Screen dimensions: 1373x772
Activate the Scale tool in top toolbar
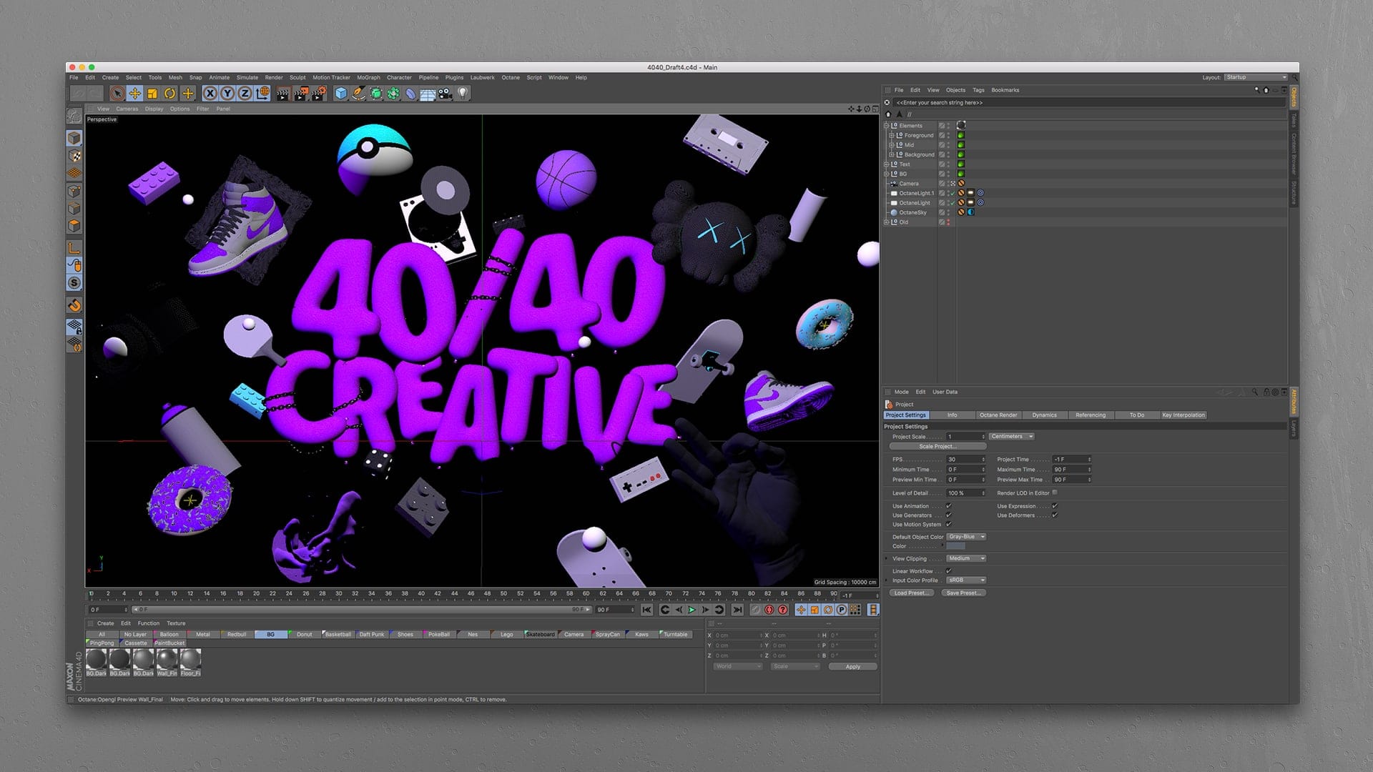(x=152, y=93)
